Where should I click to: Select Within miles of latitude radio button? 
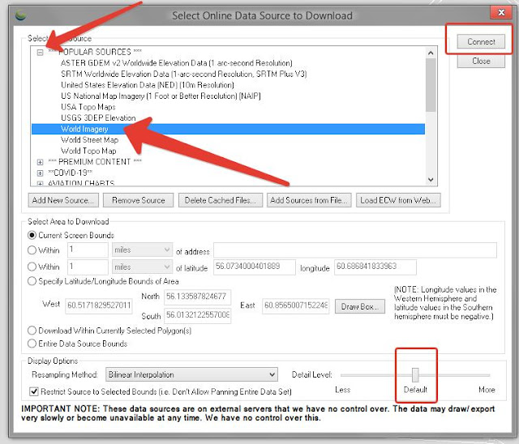point(32,267)
